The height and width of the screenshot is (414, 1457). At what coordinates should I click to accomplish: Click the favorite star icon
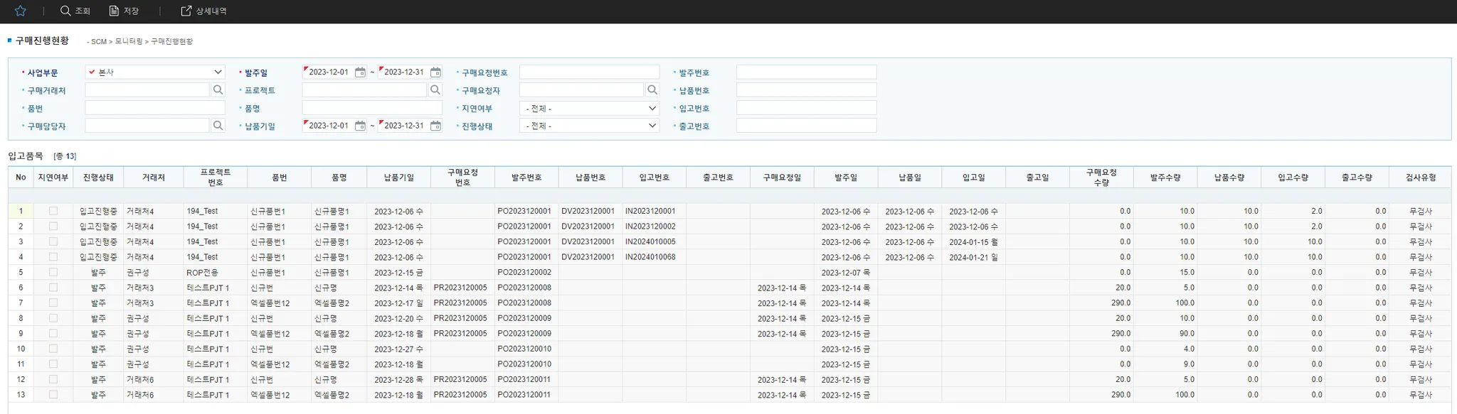21,11
